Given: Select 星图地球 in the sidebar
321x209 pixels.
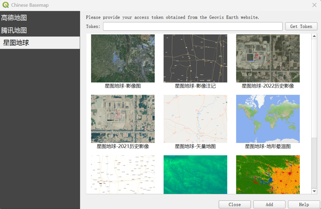Looking at the screenshot, I should tap(40, 43).
